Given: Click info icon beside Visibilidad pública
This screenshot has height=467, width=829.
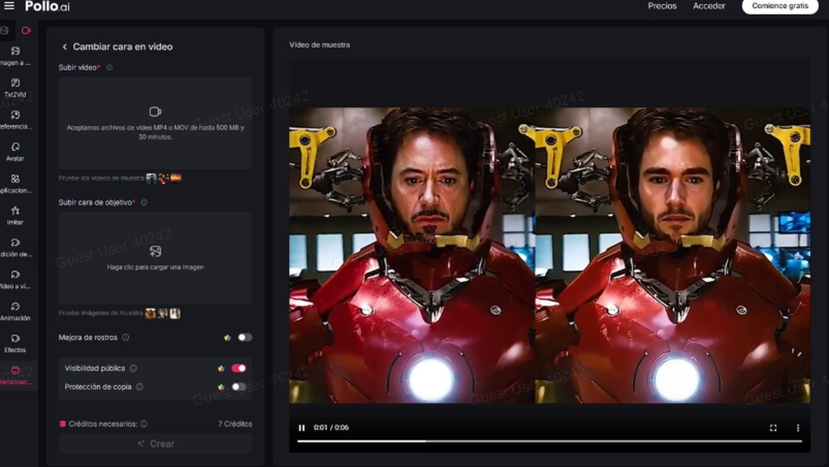Looking at the screenshot, I should [x=133, y=368].
